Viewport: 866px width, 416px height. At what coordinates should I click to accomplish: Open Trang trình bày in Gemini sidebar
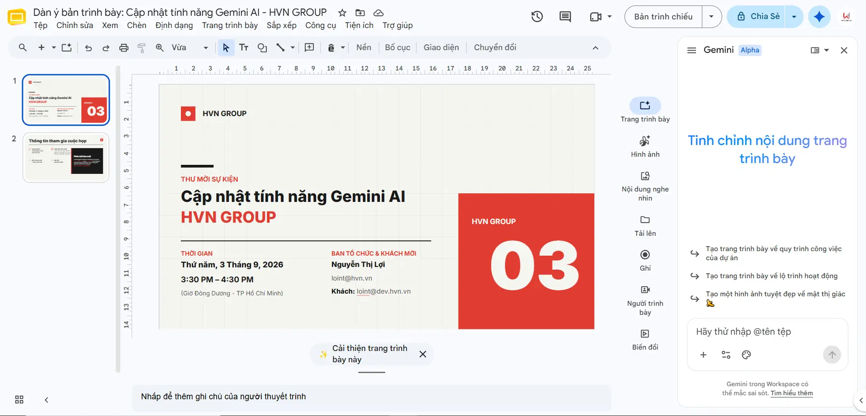(x=645, y=110)
